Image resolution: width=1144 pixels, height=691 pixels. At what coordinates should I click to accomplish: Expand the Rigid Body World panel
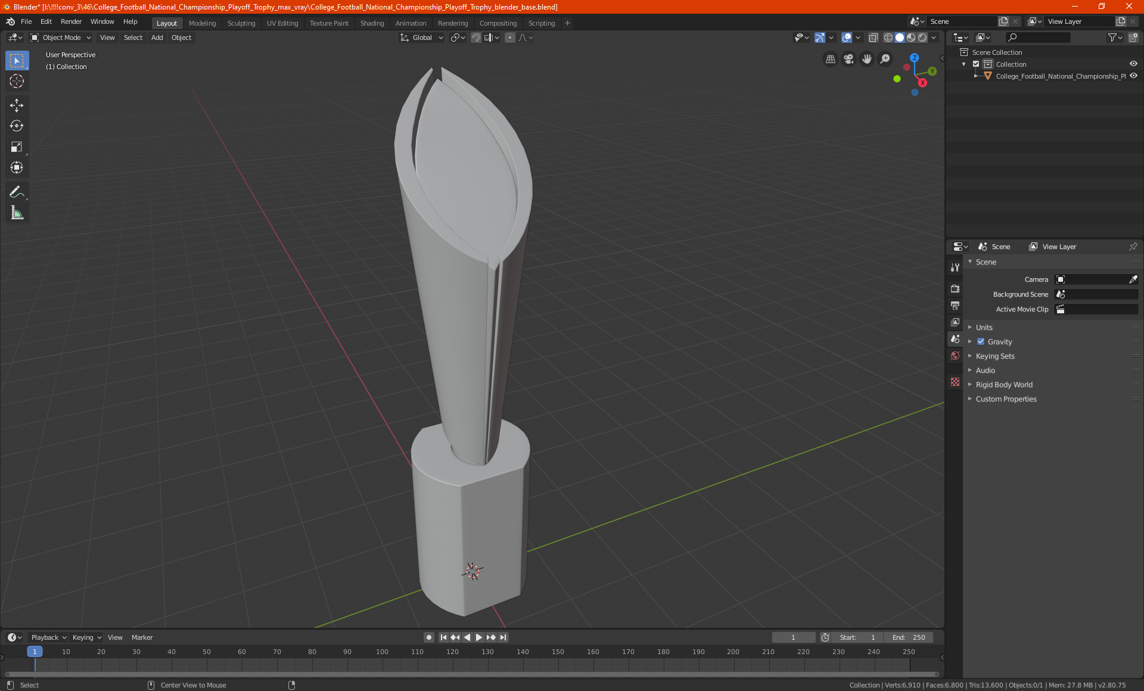pyautogui.click(x=1004, y=385)
